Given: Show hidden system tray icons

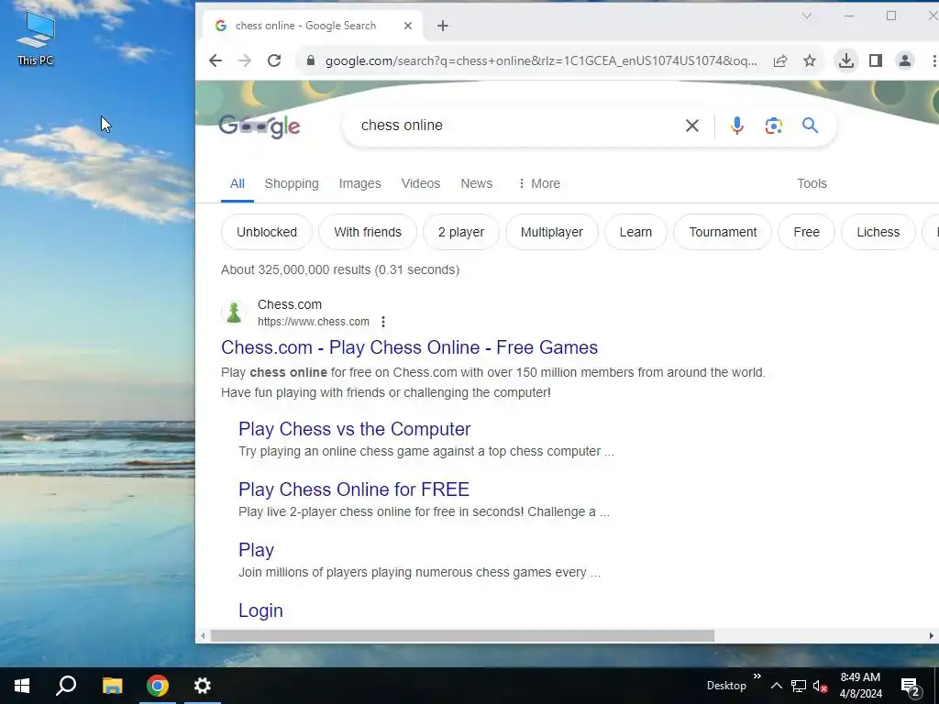Looking at the screenshot, I should click(776, 686).
